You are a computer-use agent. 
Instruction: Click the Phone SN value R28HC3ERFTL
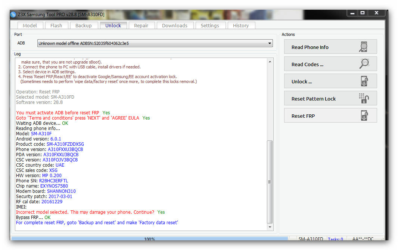coord(53,180)
